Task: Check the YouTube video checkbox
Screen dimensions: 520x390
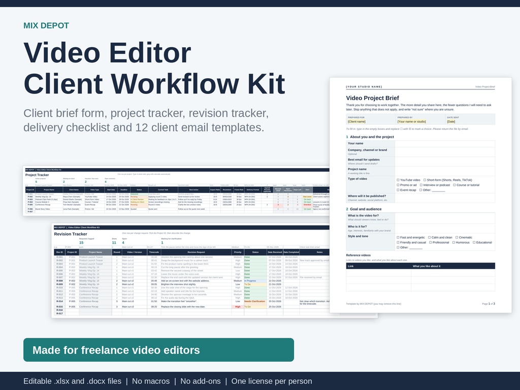Action: (398, 180)
